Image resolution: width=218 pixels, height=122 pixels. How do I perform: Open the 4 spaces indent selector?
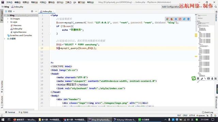201,115
